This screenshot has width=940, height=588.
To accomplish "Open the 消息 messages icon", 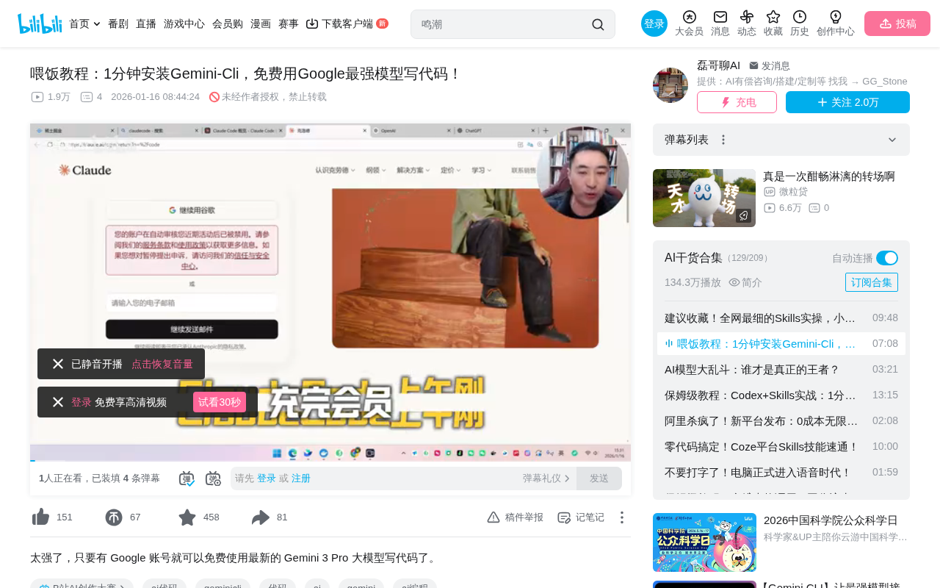I will (720, 17).
